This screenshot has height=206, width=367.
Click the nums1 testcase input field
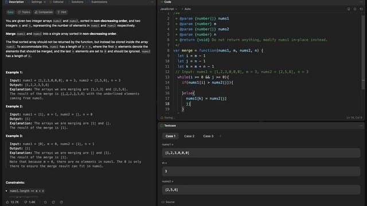[261, 153]
